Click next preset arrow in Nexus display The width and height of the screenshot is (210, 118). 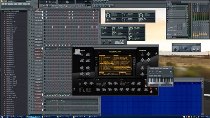click(121, 72)
